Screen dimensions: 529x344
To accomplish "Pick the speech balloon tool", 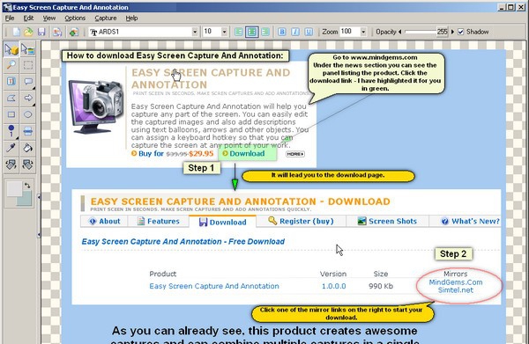I will click(27, 81).
